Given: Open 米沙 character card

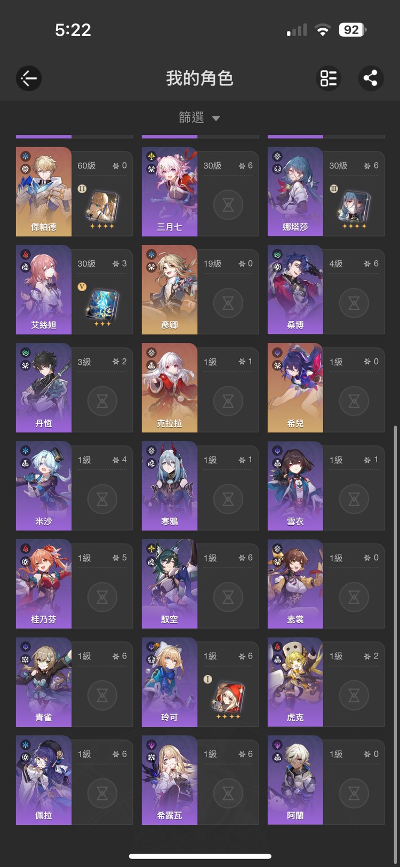Looking at the screenshot, I should pyautogui.click(x=75, y=486).
